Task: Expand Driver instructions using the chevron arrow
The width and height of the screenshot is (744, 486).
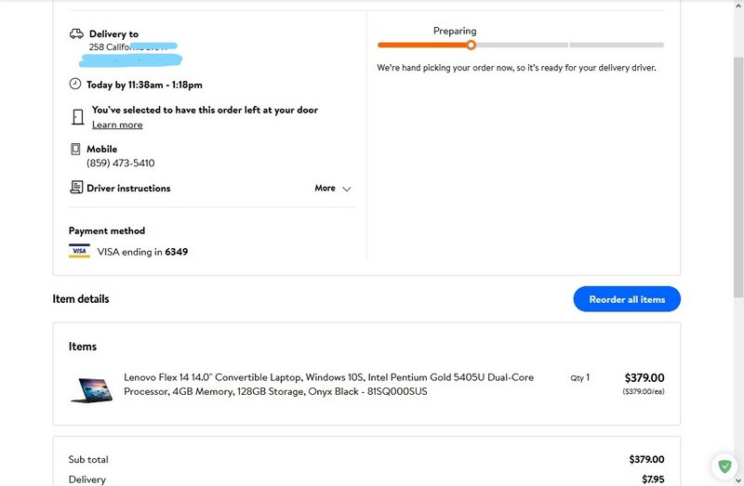Action: tap(347, 189)
